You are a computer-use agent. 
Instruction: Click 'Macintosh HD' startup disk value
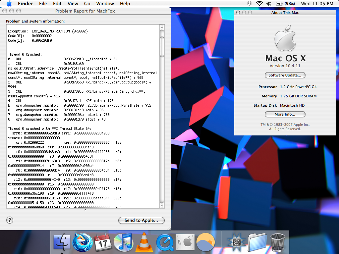pyautogui.click(x=292, y=105)
